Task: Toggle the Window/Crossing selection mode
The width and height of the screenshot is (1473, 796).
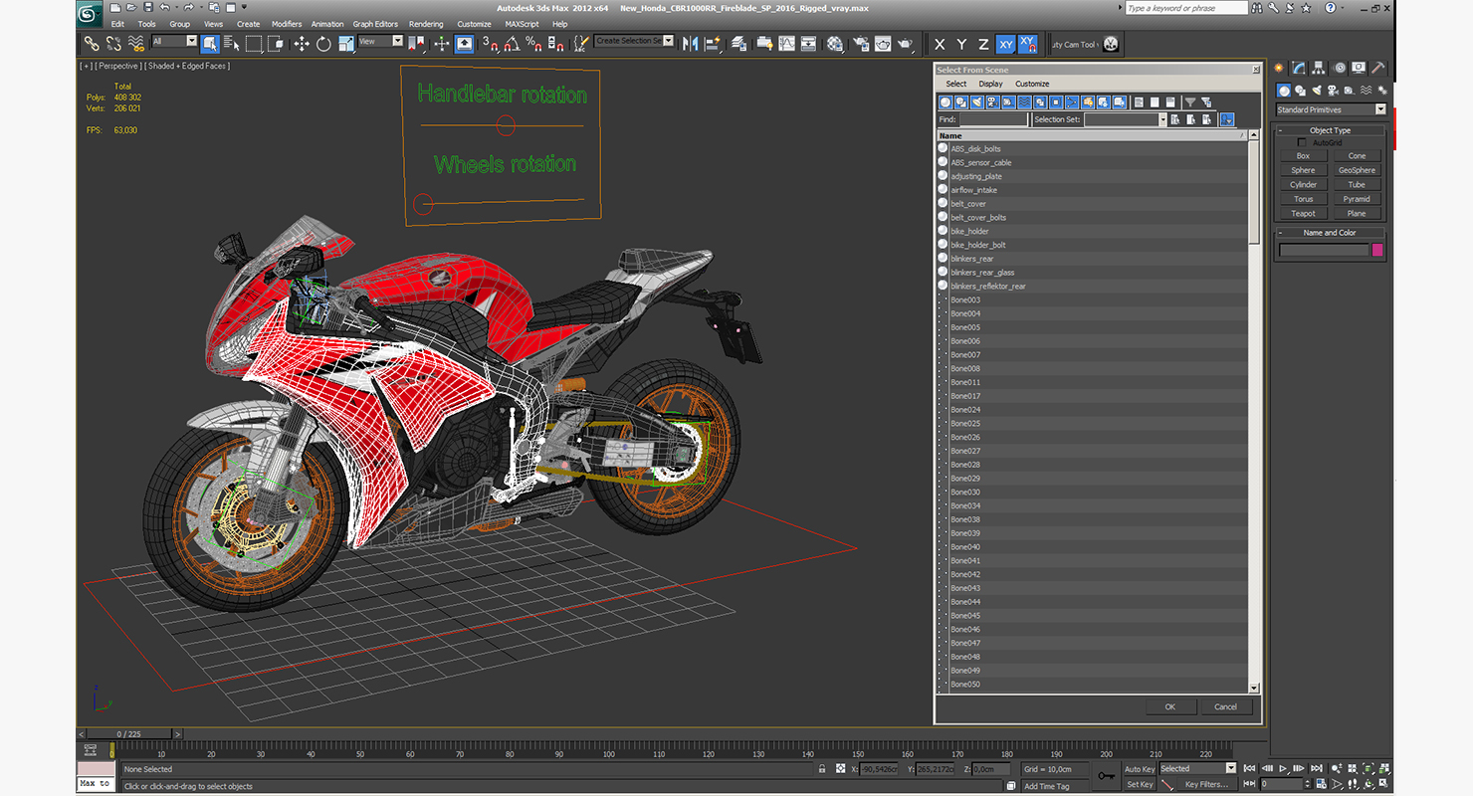Action: 277,44
